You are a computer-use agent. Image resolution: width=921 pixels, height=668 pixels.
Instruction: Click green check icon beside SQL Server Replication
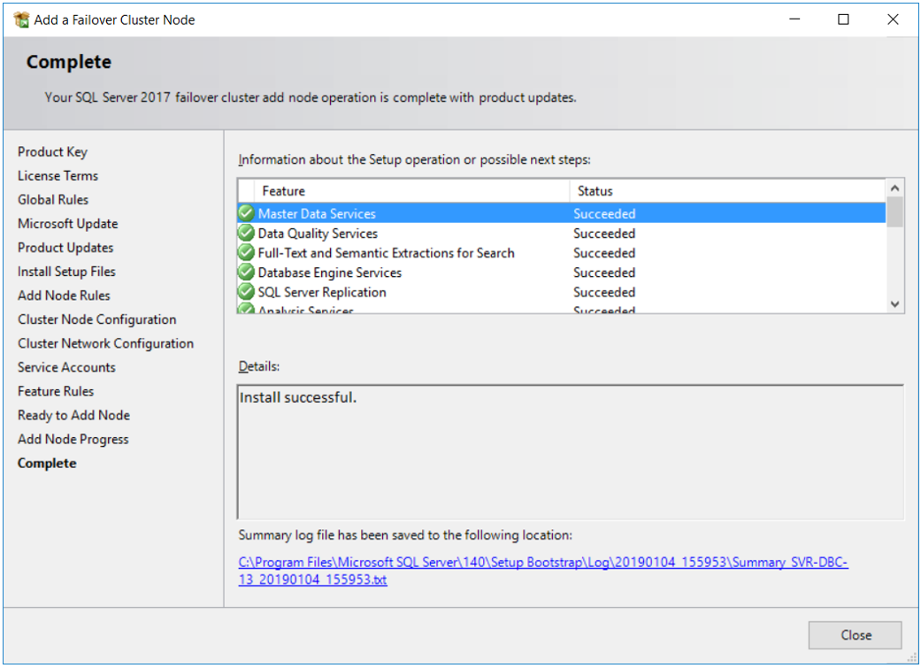point(246,292)
